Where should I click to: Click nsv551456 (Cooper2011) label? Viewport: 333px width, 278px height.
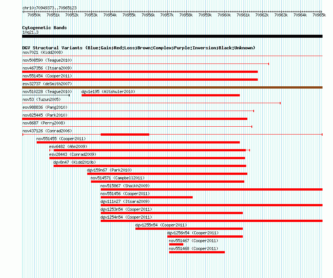(125, 194)
